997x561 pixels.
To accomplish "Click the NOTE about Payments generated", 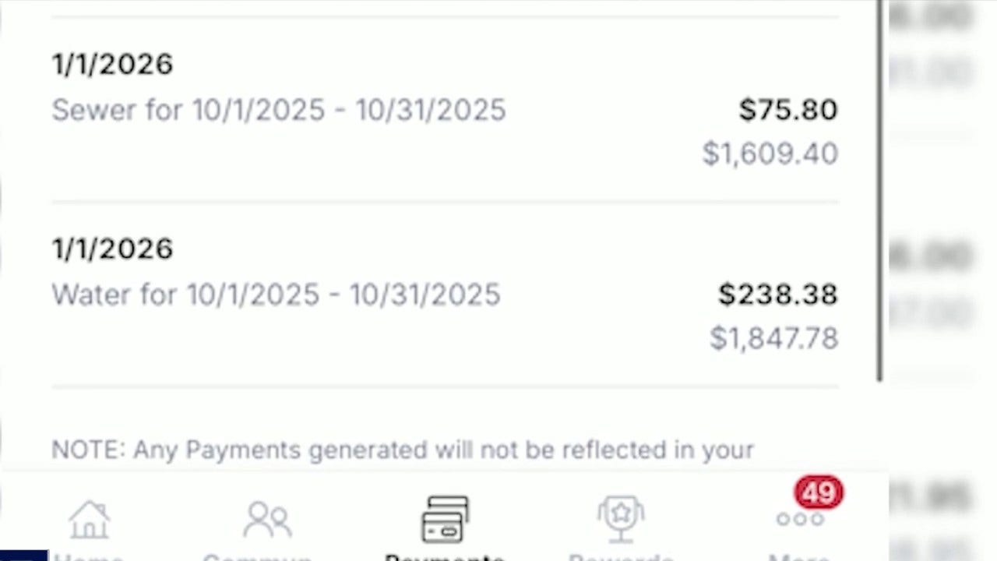I will [x=402, y=450].
